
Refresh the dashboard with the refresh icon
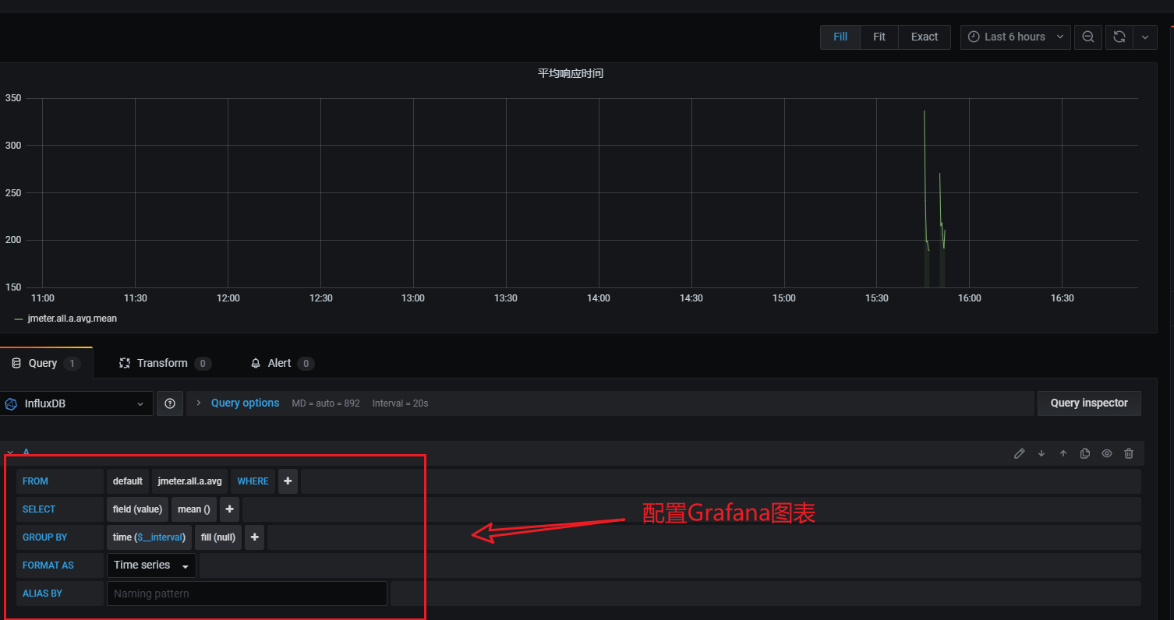(x=1119, y=37)
